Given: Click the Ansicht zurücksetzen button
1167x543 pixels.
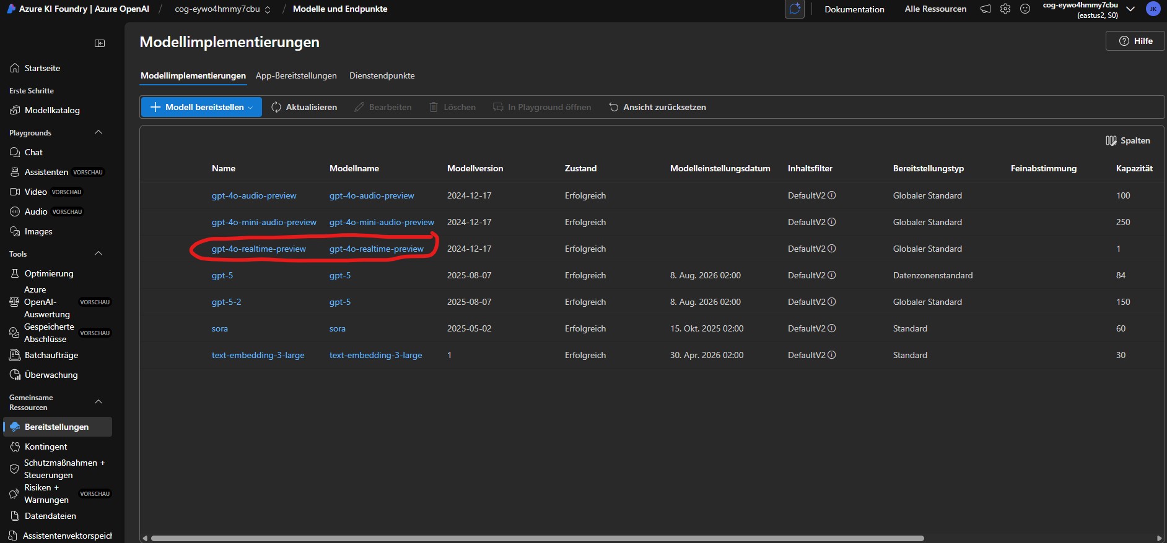Looking at the screenshot, I should point(657,107).
